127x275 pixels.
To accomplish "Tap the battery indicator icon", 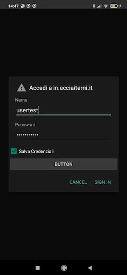I will (x=114, y=6).
